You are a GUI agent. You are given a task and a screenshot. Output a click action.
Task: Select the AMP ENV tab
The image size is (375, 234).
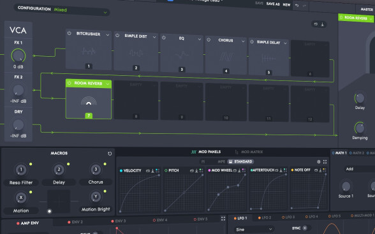27,223
